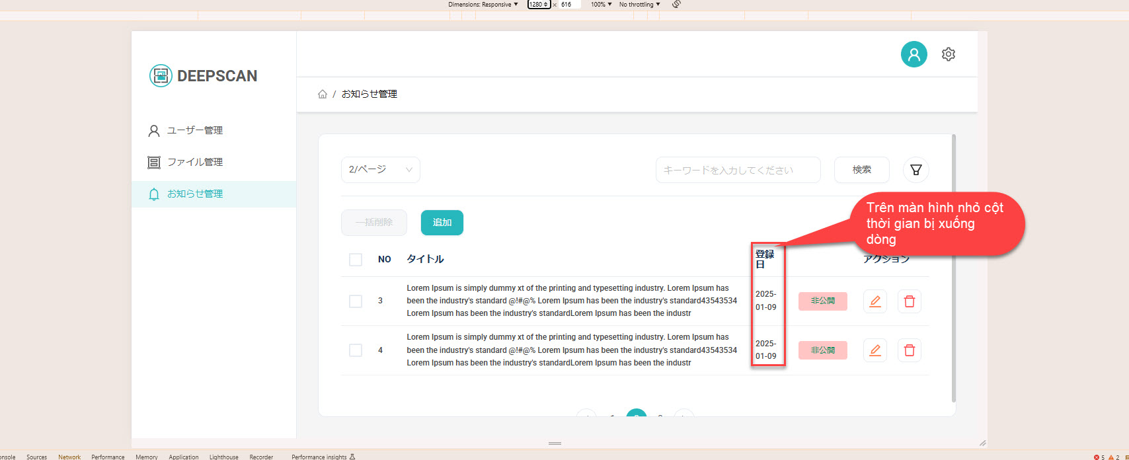This screenshot has width=1129, height=460.
Task: Click edit pencil icon for row 4
Action: pyautogui.click(x=875, y=350)
